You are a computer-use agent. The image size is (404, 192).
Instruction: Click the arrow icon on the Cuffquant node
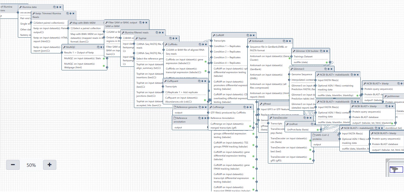[202, 81]
